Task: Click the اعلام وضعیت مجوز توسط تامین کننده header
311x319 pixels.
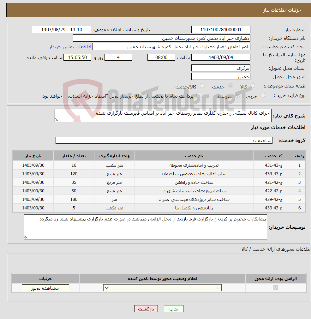Action: [x=162, y=279]
